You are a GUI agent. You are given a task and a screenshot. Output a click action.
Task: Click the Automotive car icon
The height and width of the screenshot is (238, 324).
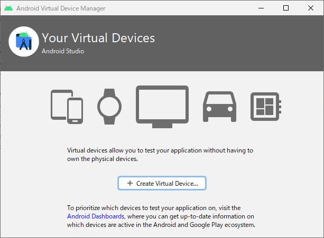(219, 107)
